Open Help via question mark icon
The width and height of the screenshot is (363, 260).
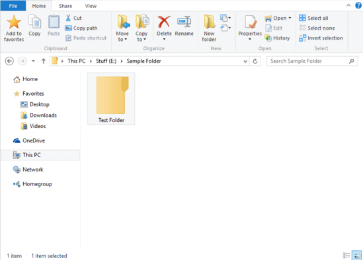(358, 5)
